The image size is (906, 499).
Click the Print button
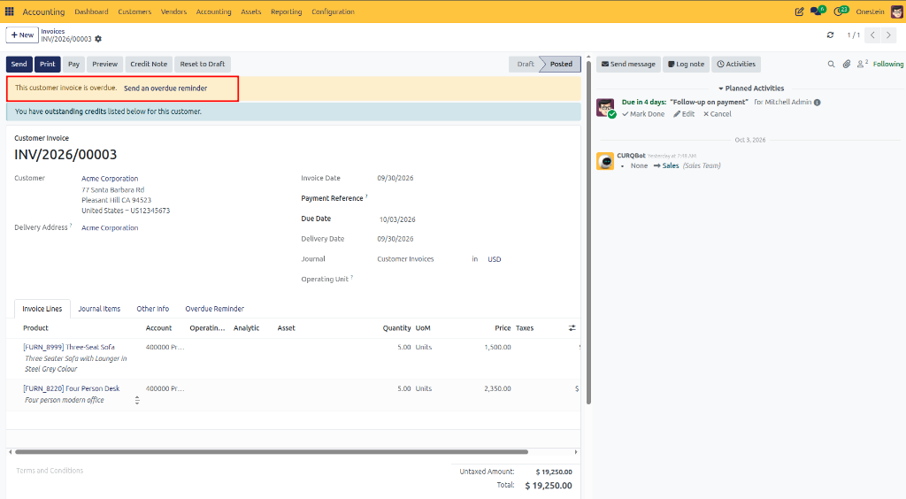pyautogui.click(x=48, y=64)
